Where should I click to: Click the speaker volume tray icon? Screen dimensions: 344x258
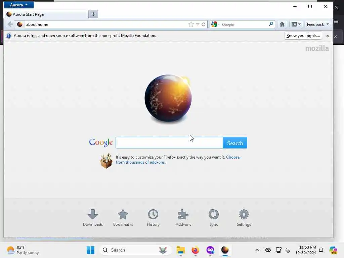point(287,250)
